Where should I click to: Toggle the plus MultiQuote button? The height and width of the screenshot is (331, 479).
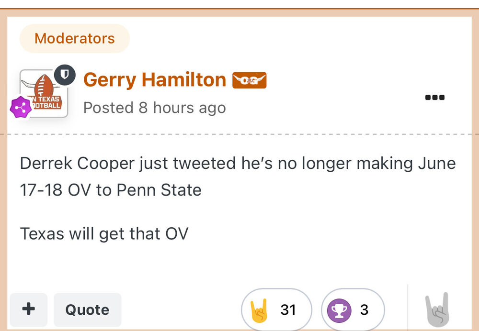[29, 309]
